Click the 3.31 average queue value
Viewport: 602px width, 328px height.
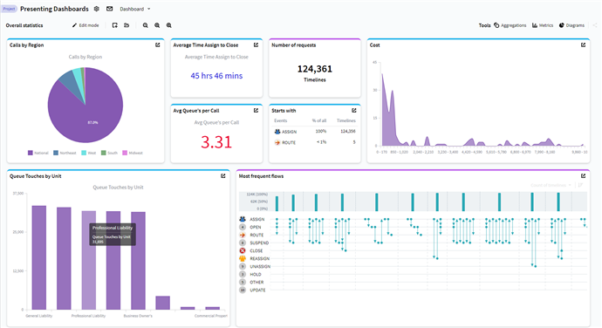pyautogui.click(x=216, y=141)
